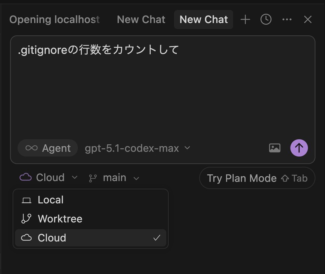
Task: Open a new chat with the plus icon
Action: pos(245,19)
